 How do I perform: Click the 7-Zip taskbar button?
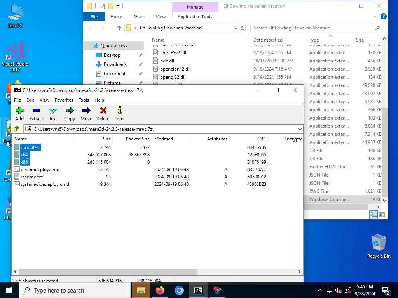[x=198, y=290]
